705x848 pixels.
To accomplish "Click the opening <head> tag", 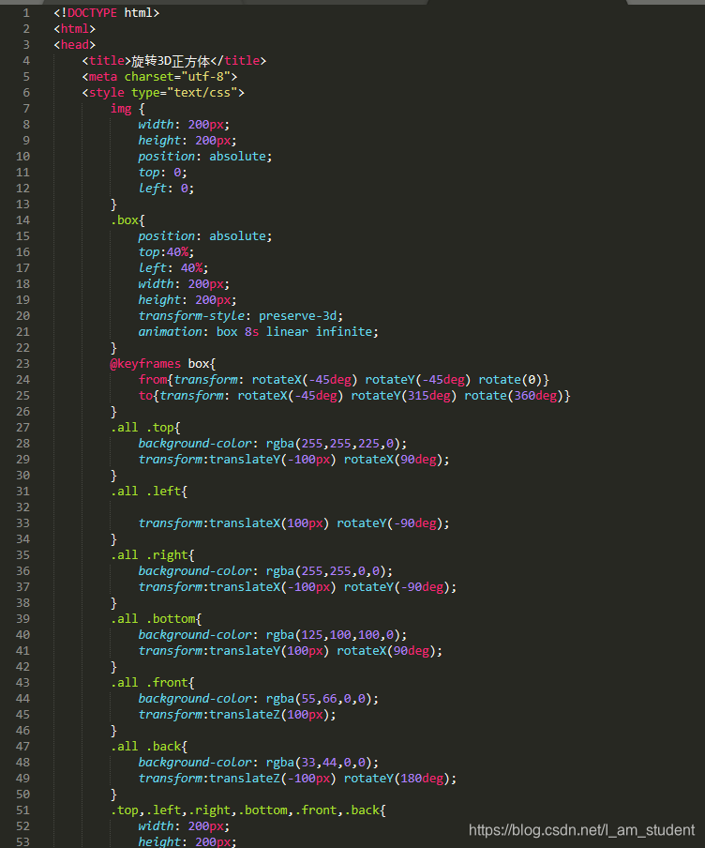I will coord(75,44).
